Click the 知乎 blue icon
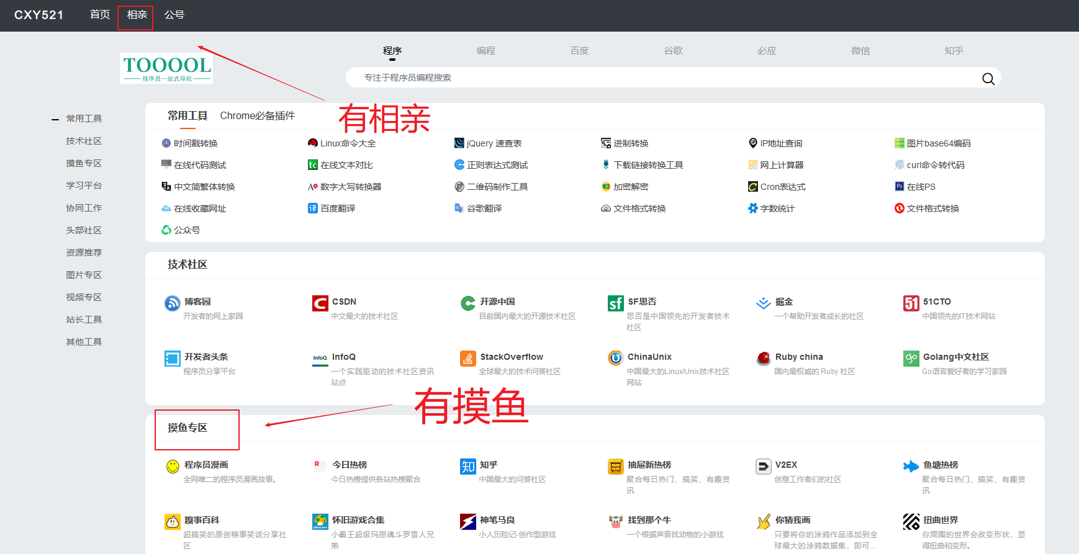The image size is (1079, 554). point(468,467)
